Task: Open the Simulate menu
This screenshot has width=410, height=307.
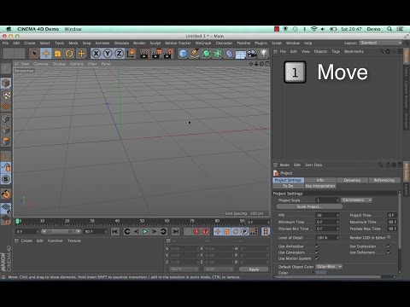Action: pos(121,43)
